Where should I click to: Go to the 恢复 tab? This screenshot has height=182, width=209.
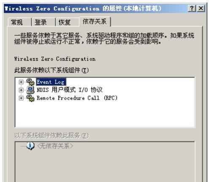click(x=68, y=22)
